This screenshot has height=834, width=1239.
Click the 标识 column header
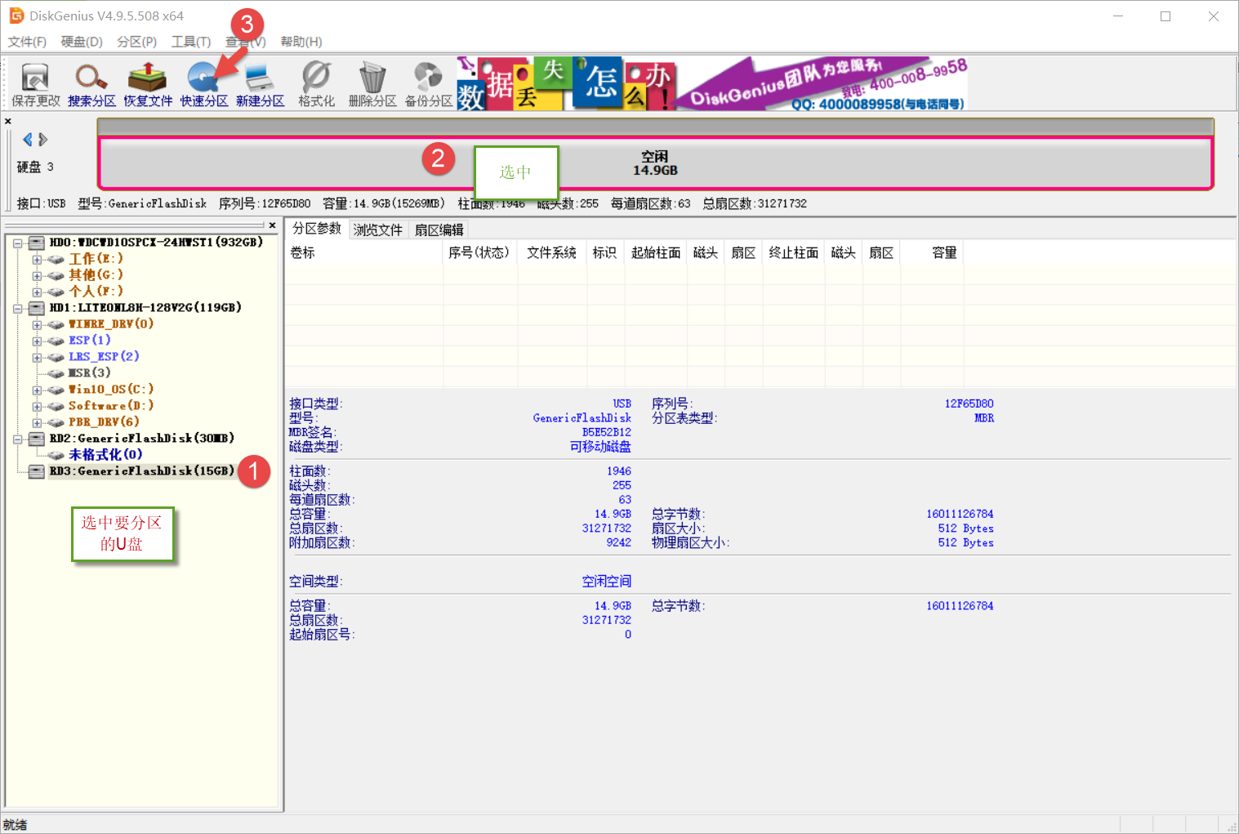click(x=604, y=253)
